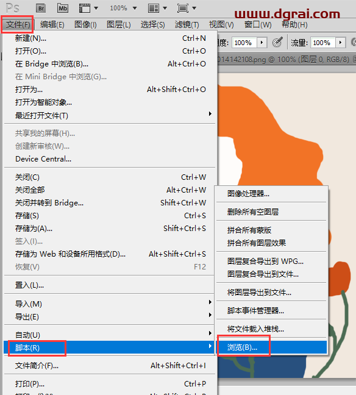
Task: Choose 打印(P)... menu item
Action: pos(110,384)
